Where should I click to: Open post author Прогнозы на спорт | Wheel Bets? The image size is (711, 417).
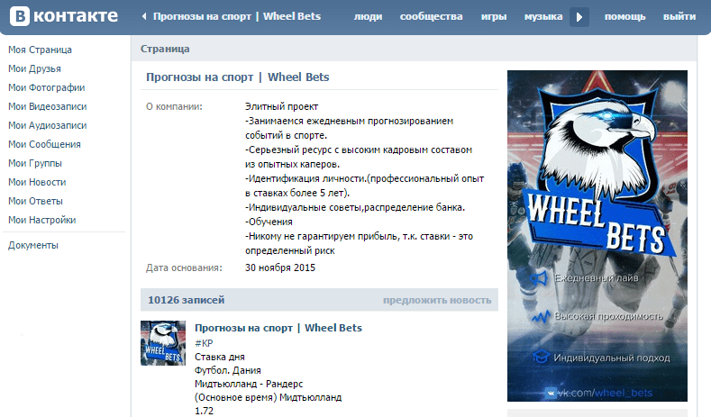pos(278,328)
